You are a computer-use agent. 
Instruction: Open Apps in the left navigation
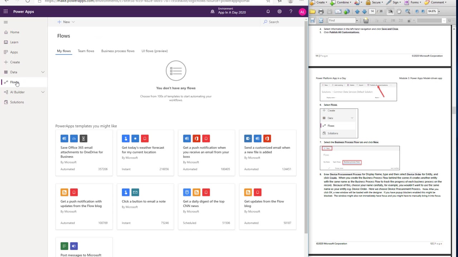click(x=14, y=52)
